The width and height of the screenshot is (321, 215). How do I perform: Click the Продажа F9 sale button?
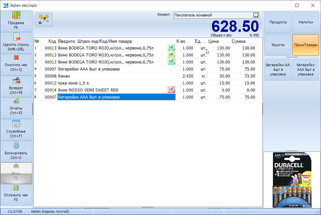16,21
